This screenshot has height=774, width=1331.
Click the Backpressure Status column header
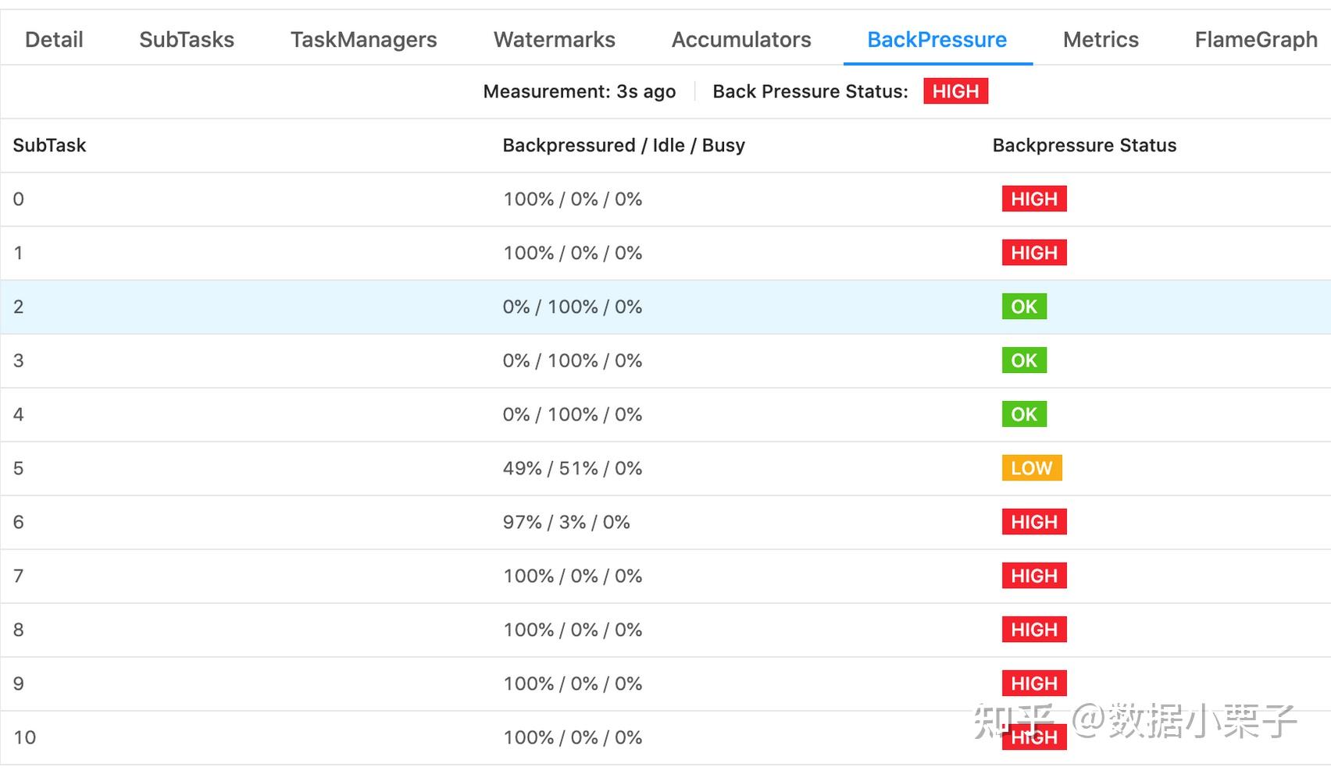click(x=1084, y=145)
